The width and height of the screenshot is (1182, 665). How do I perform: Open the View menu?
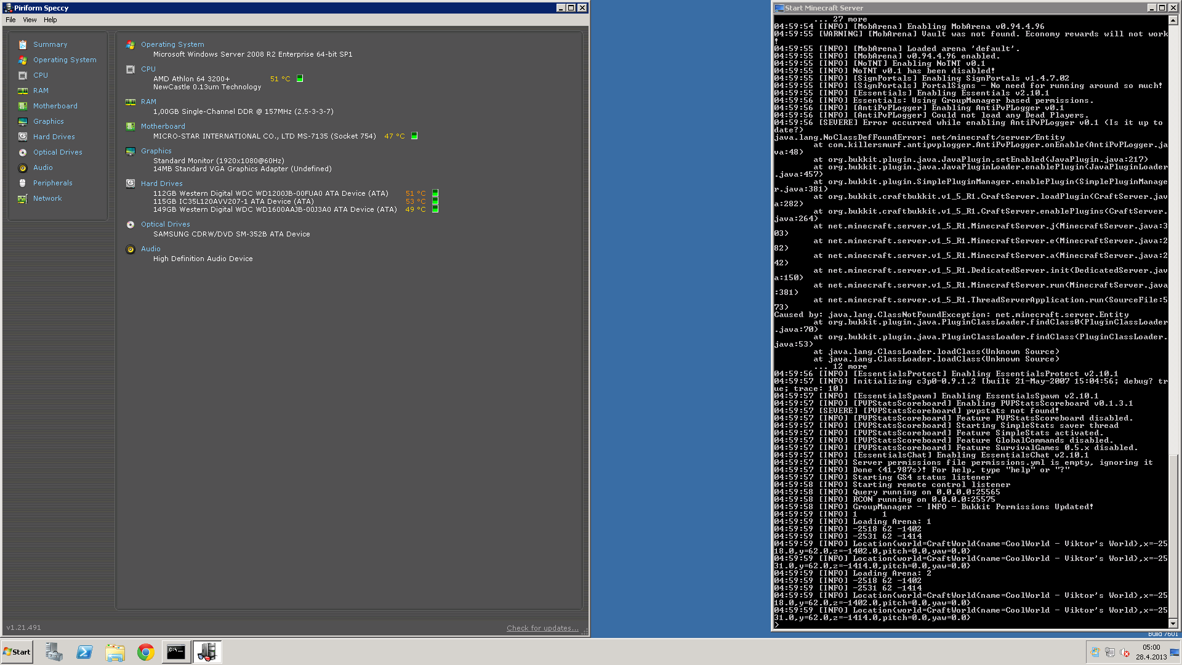coord(30,20)
